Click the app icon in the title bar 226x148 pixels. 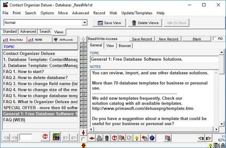pos(5,5)
